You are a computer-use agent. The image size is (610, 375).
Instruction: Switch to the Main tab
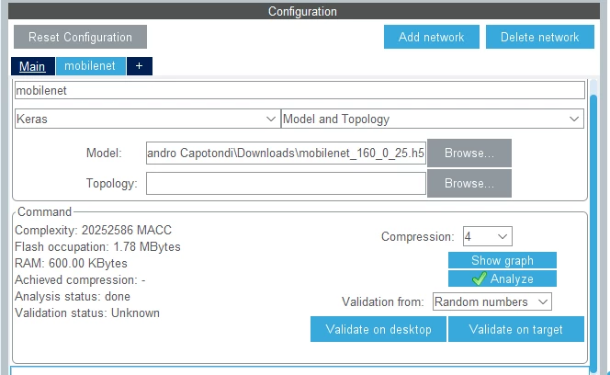(x=33, y=66)
